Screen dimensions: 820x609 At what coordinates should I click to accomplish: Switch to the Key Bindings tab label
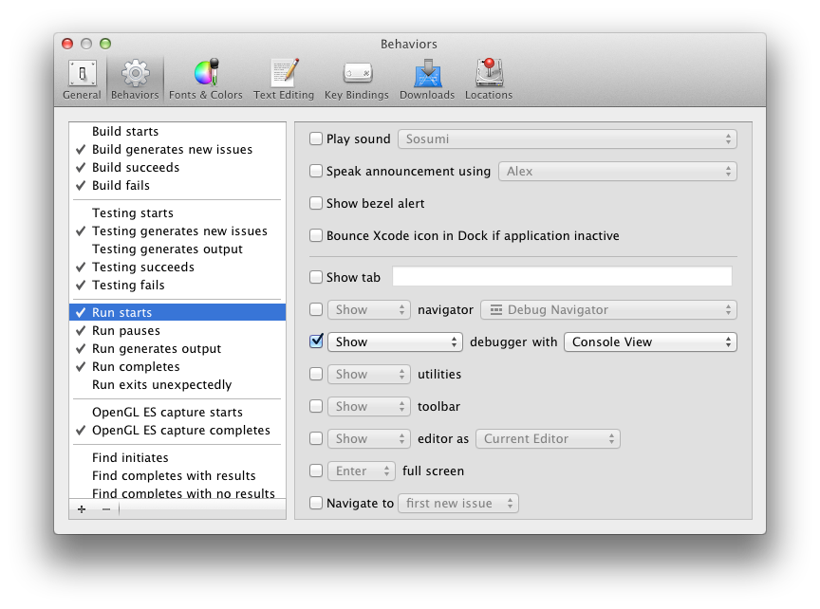[357, 95]
